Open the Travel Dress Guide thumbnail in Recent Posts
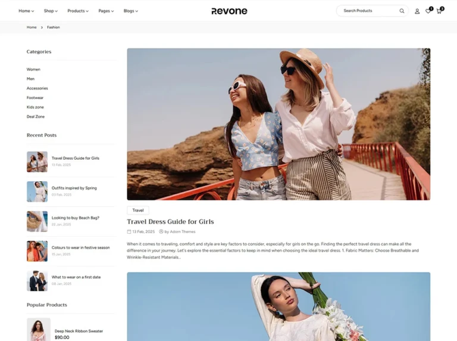 (x=37, y=162)
